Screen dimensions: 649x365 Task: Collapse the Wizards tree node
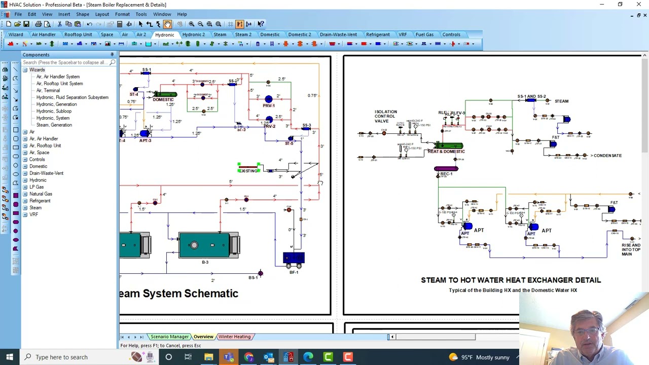(25, 70)
